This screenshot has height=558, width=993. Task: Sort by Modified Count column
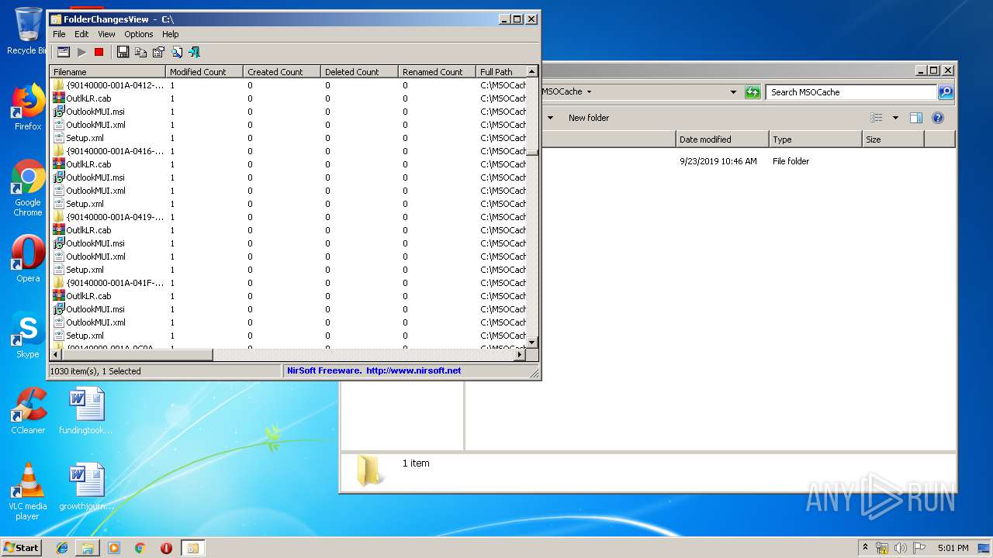point(205,71)
